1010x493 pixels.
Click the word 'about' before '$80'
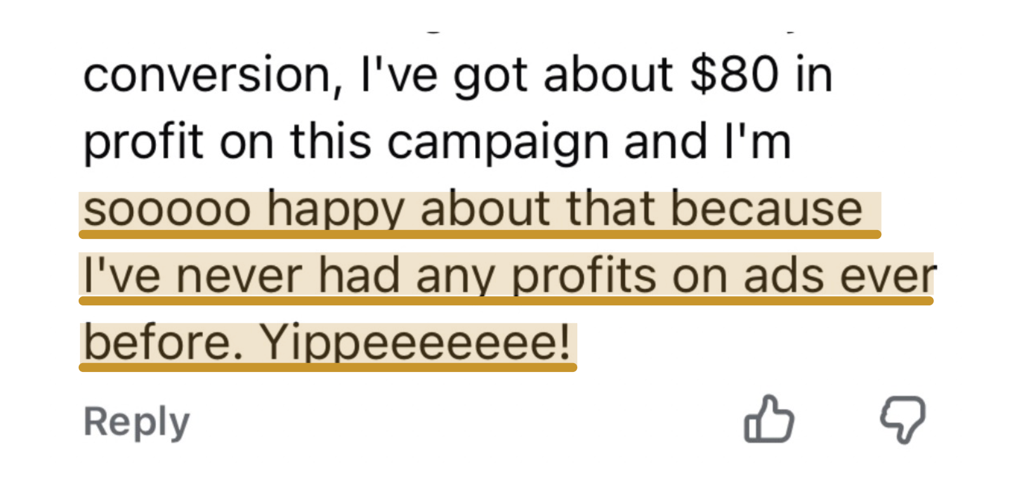point(608,75)
